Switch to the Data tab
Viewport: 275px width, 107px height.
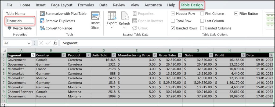[x=103, y=5]
